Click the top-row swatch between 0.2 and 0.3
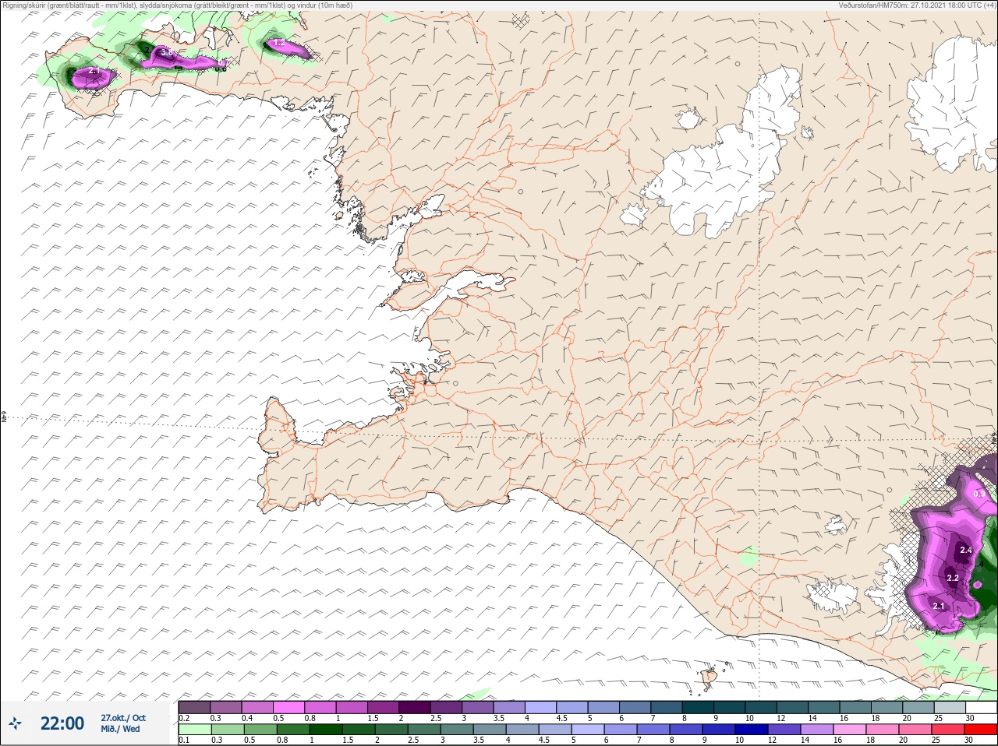Screen dimensions: 998x746 194,707
